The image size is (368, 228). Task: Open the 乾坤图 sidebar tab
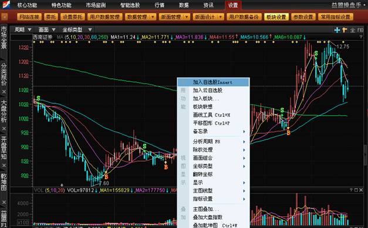pyautogui.click(x=4, y=182)
